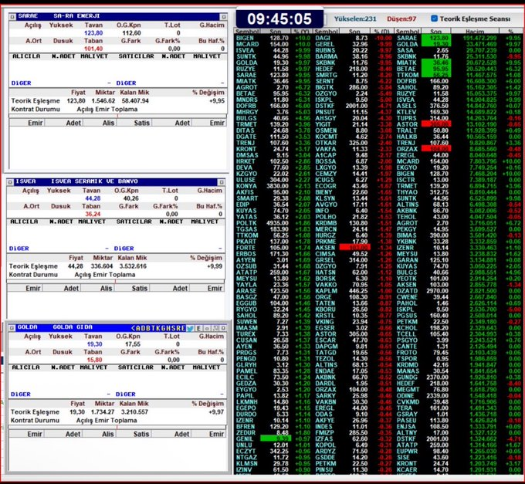Click Tavan value 44,28 in ISVEA window
Screen dimensions: 525x484
point(93,198)
